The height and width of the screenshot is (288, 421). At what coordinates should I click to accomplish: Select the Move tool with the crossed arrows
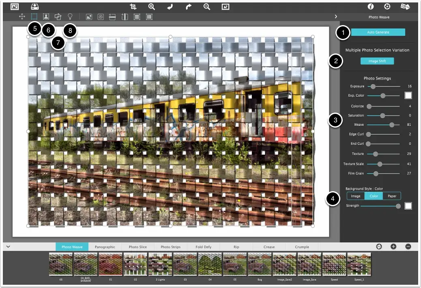(x=22, y=16)
